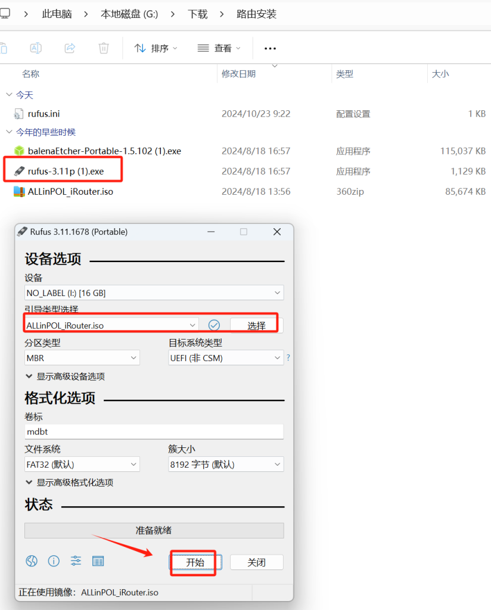Select rufus-3.11p (1).exe file name
The width and height of the screenshot is (491, 610).
pyautogui.click(x=66, y=171)
